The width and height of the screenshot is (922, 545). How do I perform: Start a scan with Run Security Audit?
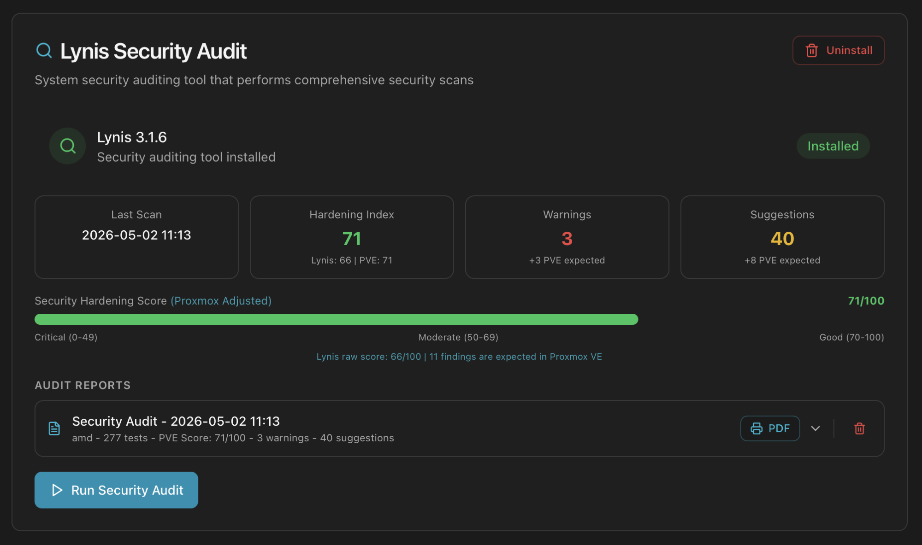116,490
